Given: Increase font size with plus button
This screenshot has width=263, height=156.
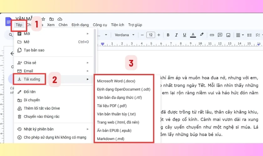Looking at the screenshot, I should (159, 35).
